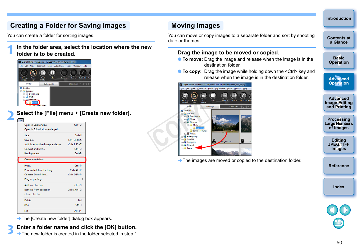Click Tool Palette icon in Moving Images screenshot
Viewport: 357px width, 252px height.
[x=203, y=96]
